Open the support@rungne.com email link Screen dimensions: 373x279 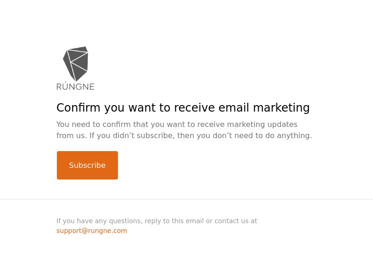tap(91, 231)
